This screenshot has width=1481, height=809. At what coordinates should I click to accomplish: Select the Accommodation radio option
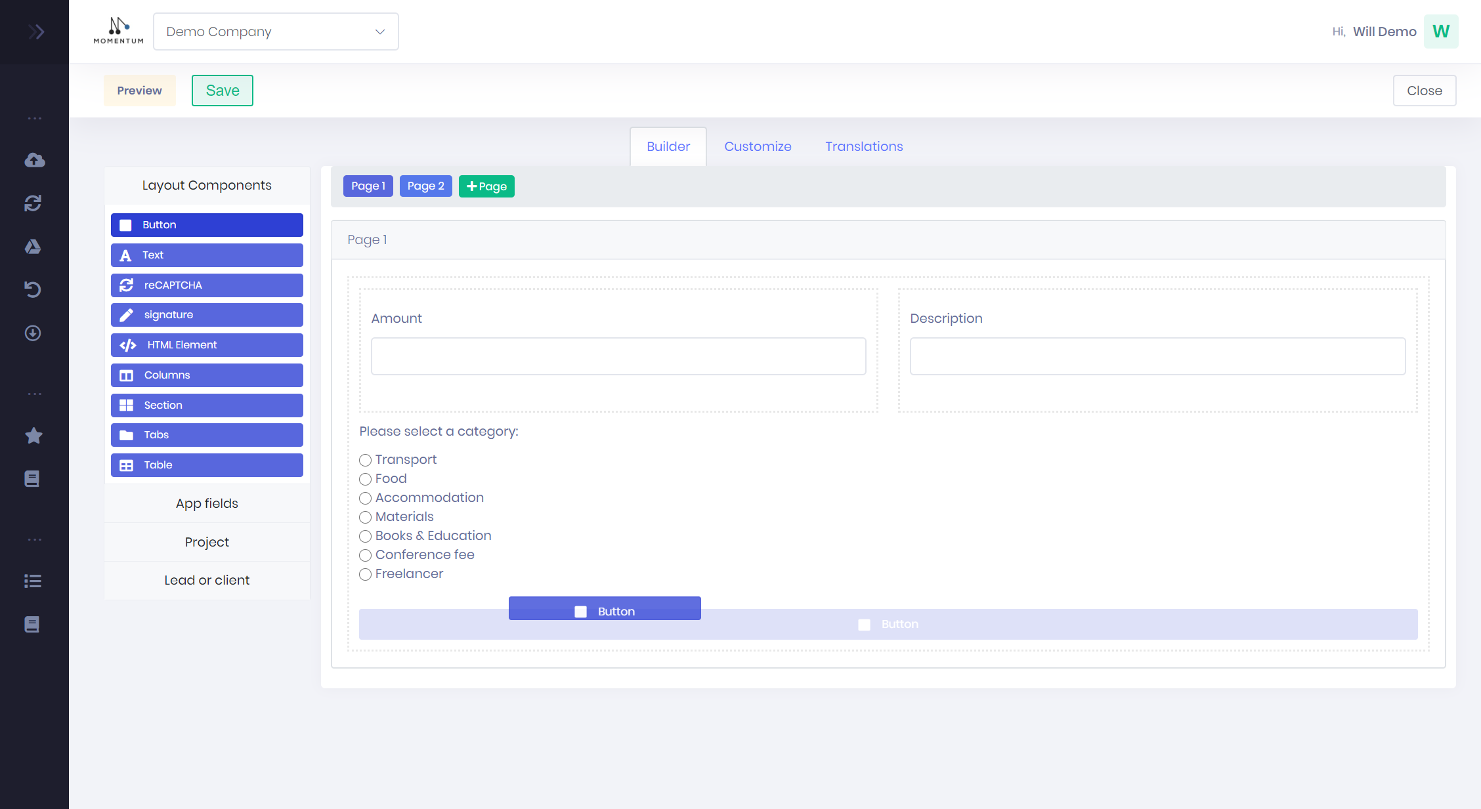366,498
